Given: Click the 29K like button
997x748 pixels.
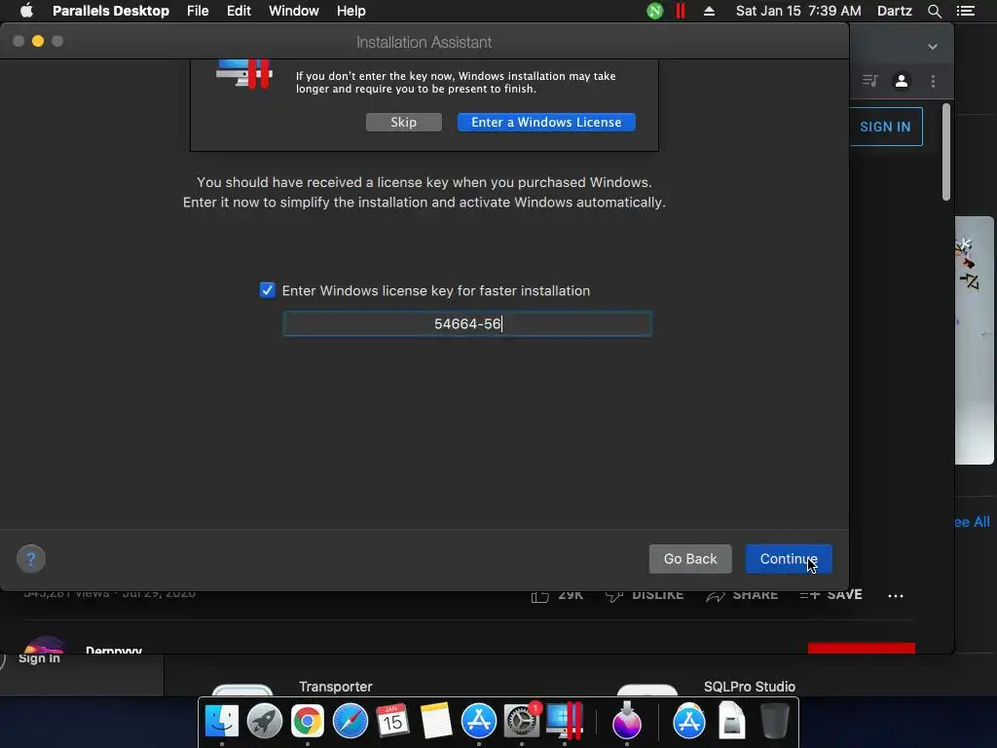Looking at the screenshot, I should [x=557, y=595].
